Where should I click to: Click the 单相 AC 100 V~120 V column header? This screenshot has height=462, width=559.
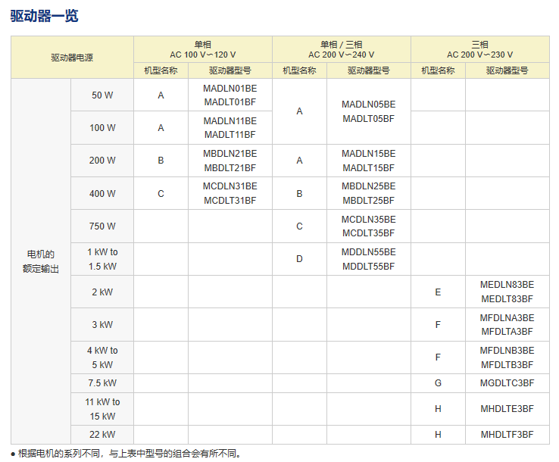tap(203, 49)
